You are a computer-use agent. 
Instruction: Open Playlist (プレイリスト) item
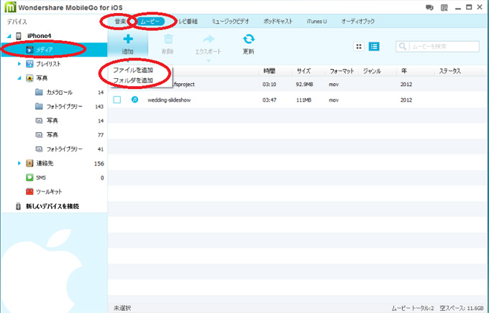click(x=48, y=64)
